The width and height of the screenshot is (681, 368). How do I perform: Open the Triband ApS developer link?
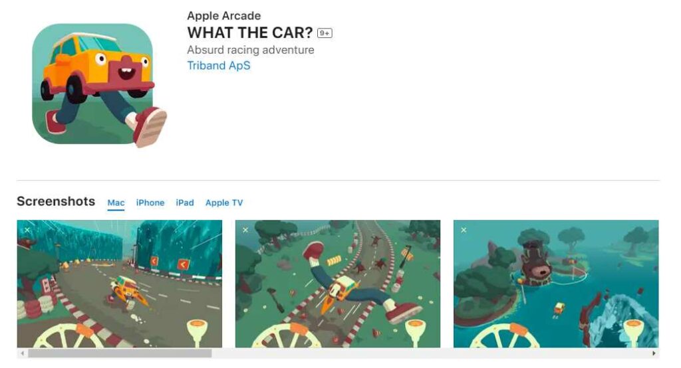(x=218, y=66)
